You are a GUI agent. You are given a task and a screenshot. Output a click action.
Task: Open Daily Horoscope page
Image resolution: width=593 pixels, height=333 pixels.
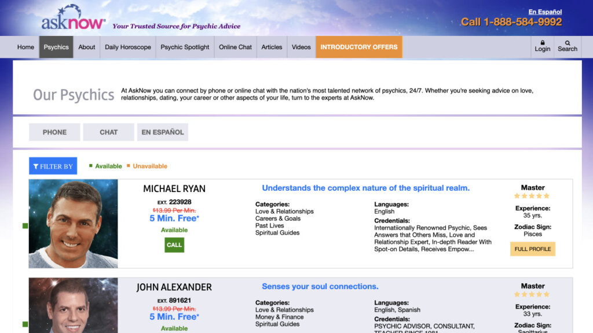coord(128,47)
